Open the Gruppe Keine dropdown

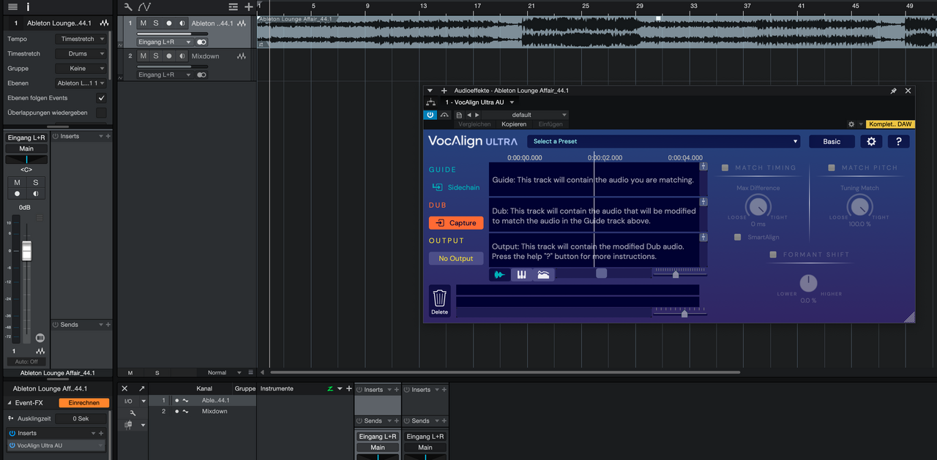[81, 68]
